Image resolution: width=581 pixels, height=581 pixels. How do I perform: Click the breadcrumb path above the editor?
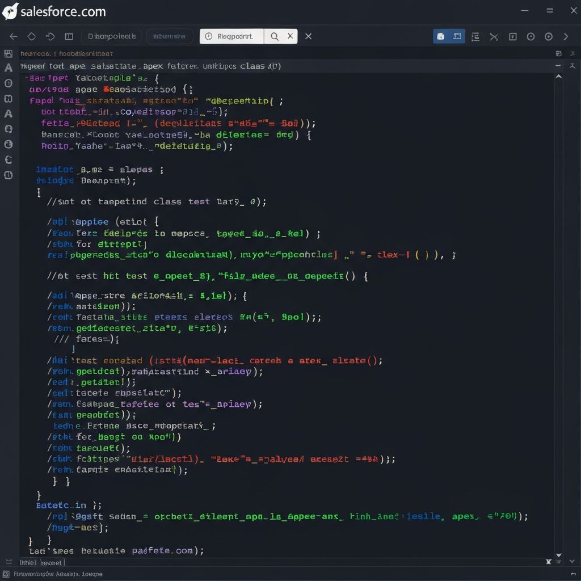pyautogui.click(x=67, y=54)
